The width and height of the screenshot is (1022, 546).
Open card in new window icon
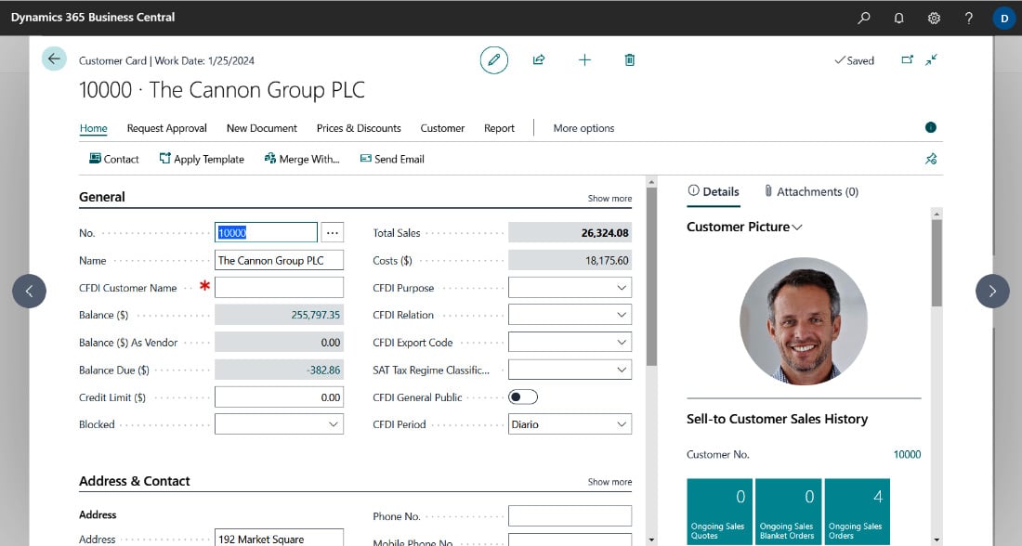pos(908,60)
